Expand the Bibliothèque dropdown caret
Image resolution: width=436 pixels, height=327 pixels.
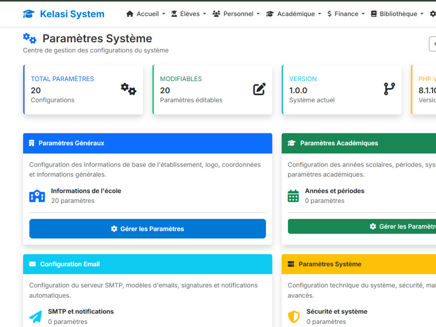pos(422,14)
